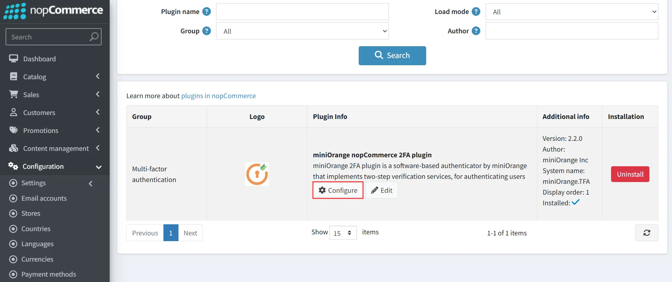
Task: Click the Stores circle icon
Action: [13, 214]
